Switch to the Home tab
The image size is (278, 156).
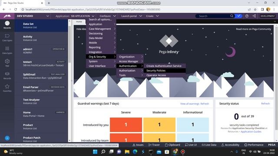(x=79, y=22)
